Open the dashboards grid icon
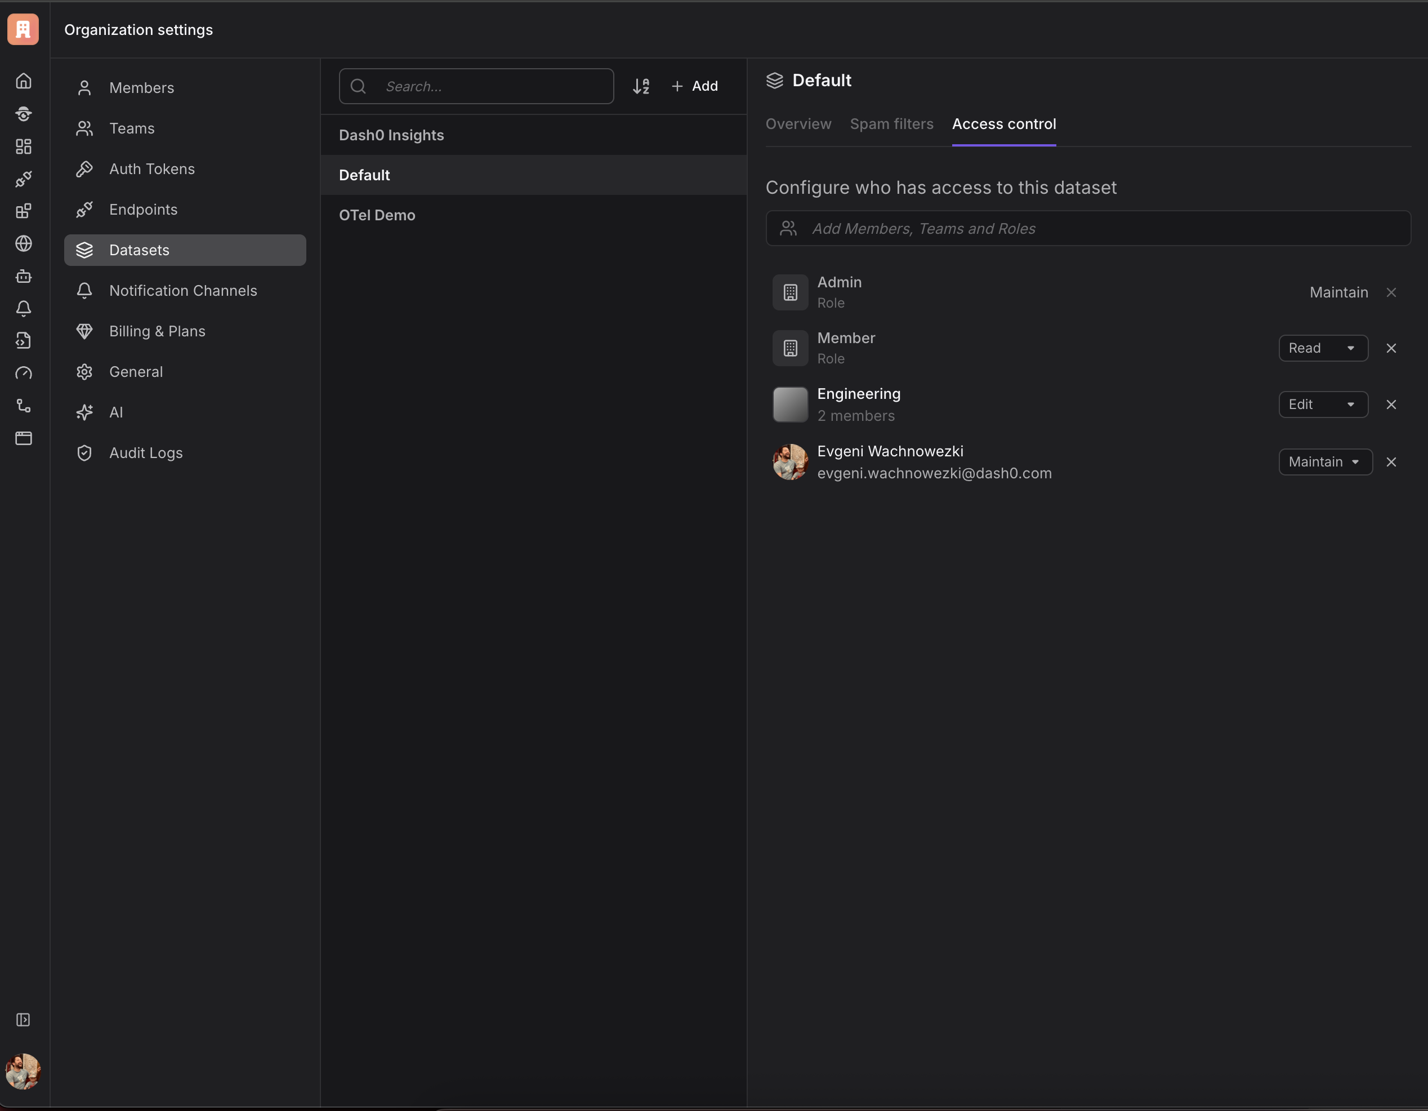This screenshot has width=1428, height=1111. point(24,146)
